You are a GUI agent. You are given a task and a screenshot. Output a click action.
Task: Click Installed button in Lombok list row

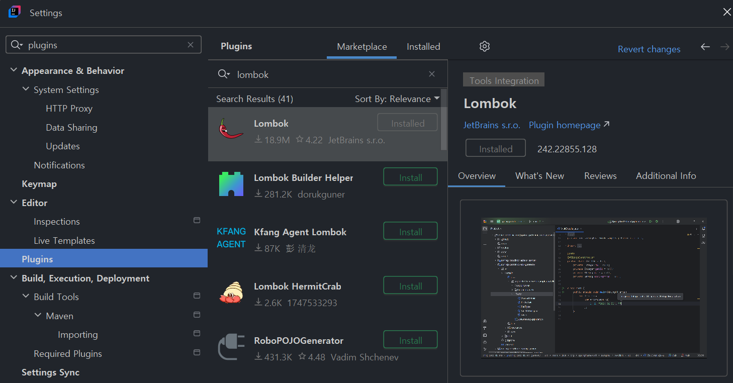(x=407, y=123)
